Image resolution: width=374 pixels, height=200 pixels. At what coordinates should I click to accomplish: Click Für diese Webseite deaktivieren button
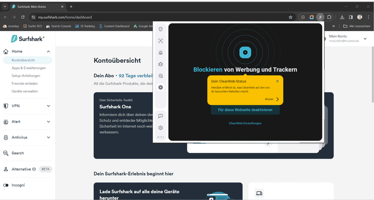pyautogui.click(x=245, y=110)
